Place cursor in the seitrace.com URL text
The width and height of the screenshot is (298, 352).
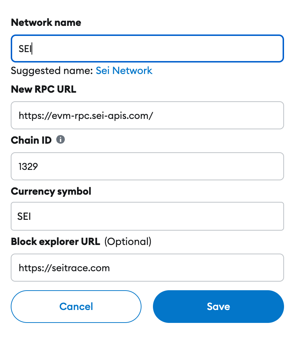pyautogui.click(x=64, y=268)
